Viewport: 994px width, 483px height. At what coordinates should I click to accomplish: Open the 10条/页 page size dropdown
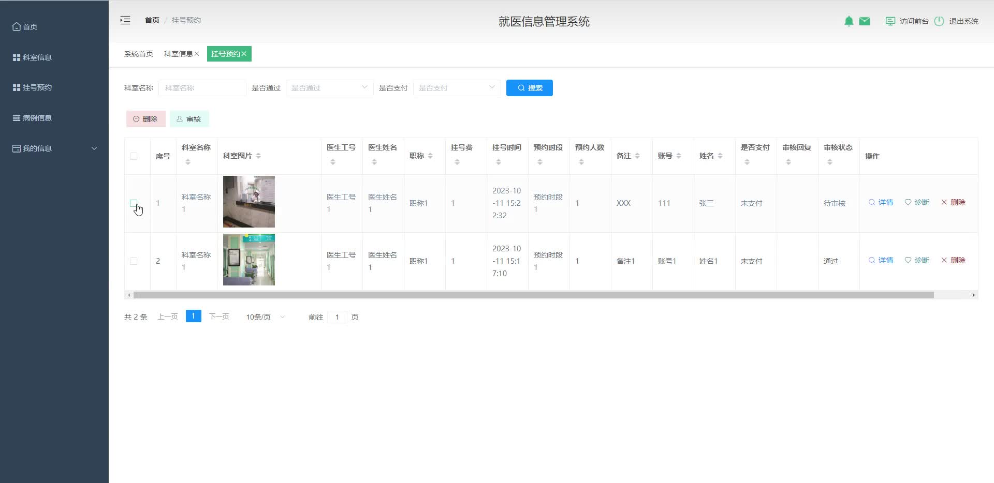(265, 317)
